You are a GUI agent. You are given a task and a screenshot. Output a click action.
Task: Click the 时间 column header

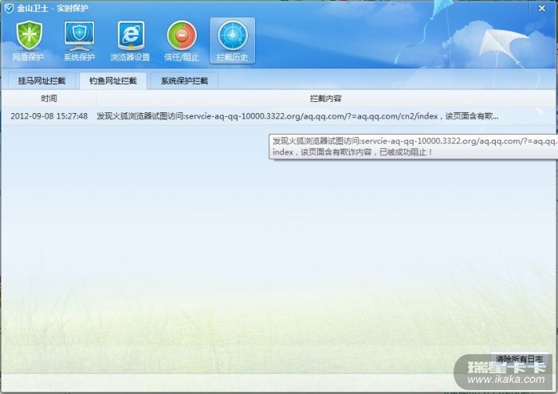(49, 99)
